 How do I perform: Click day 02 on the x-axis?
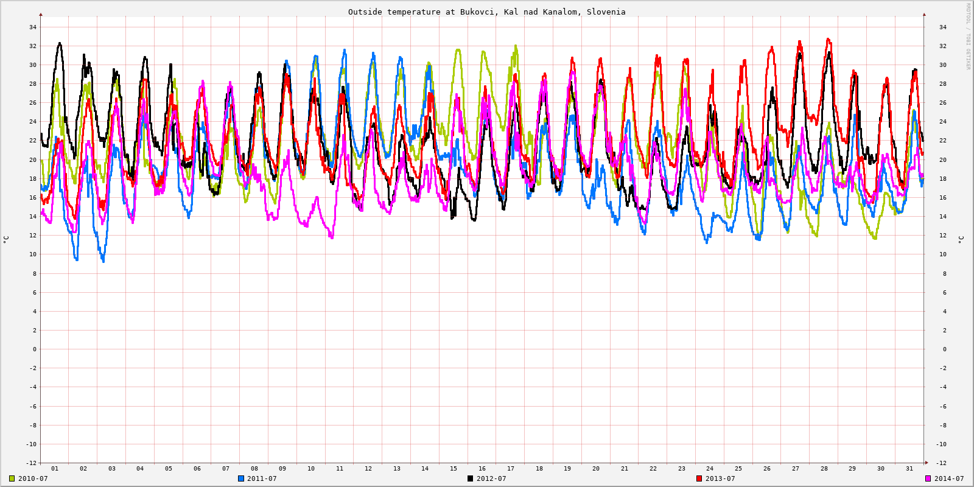(x=83, y=469)
